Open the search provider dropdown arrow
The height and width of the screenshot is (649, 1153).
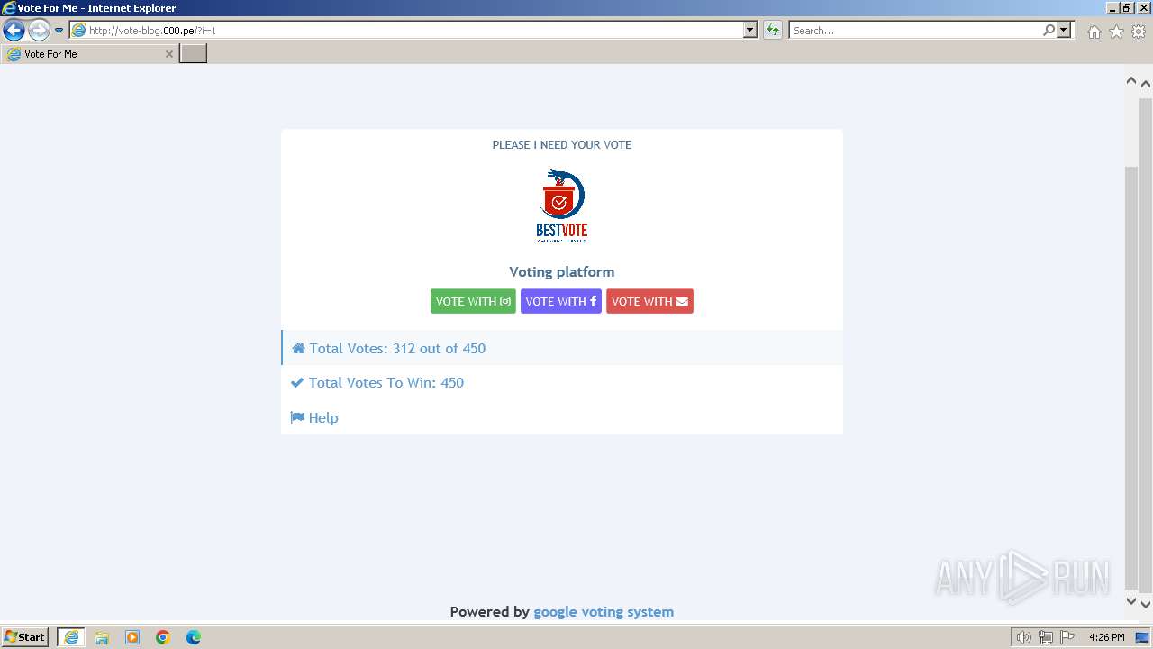coord(1064,30)
